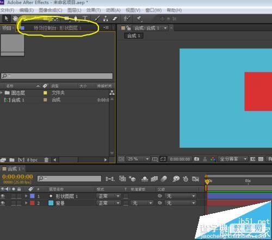Open blend mode dropdown for 形状图层 1

click(x=108, y=196)
